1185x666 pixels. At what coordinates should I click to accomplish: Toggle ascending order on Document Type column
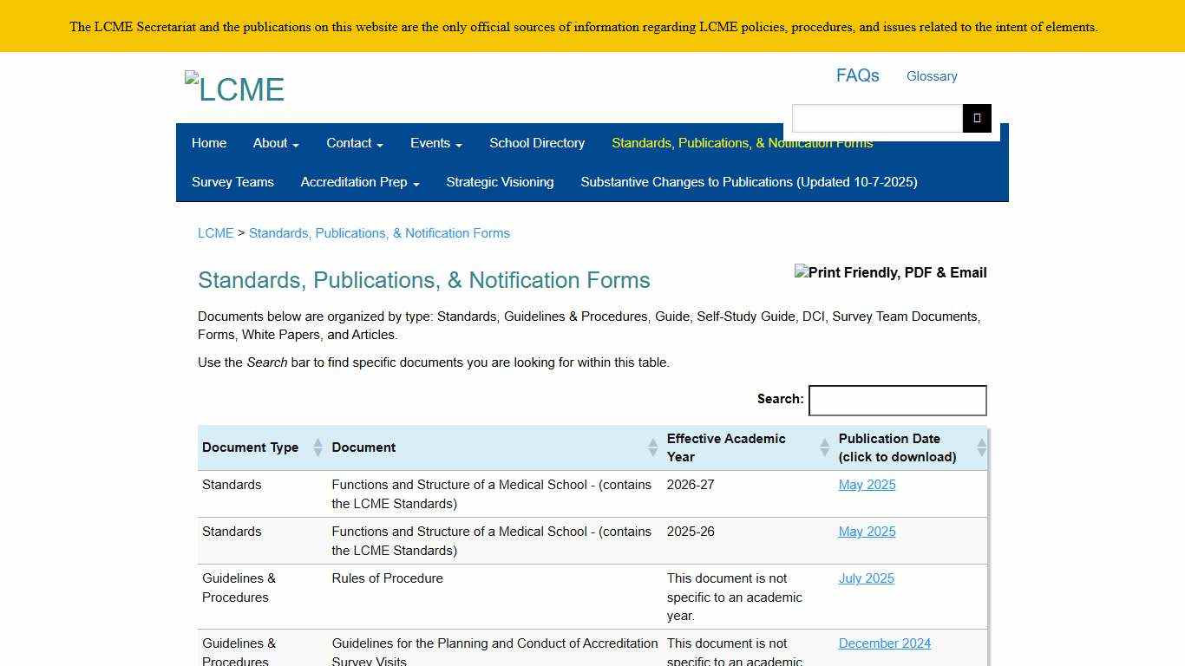point(318,443)
